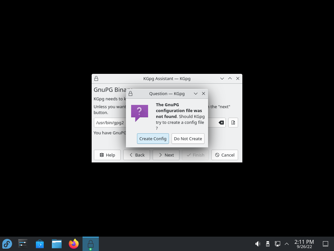Open network connections in the system tray

[277, 244]
